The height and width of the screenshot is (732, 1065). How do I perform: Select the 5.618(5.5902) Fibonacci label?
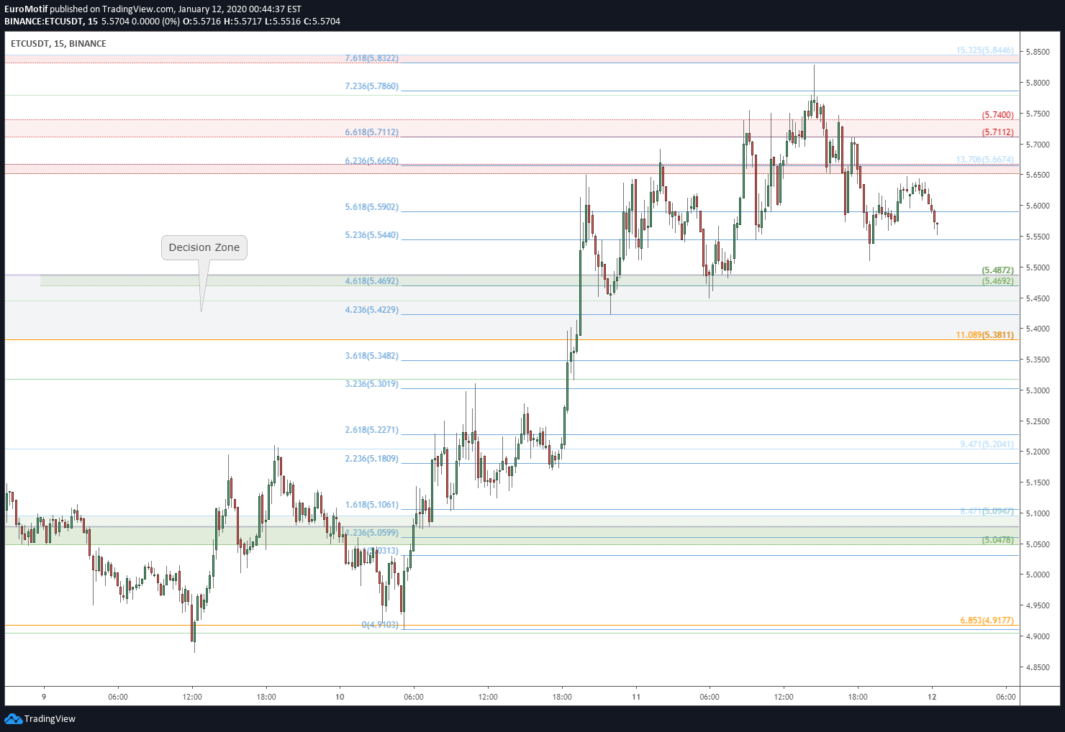(372, 207)
